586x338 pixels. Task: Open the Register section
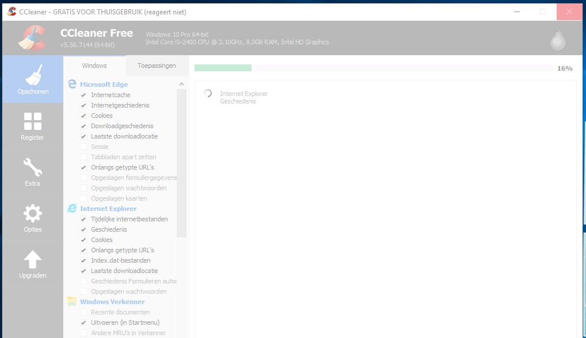(x=33, y=126)
